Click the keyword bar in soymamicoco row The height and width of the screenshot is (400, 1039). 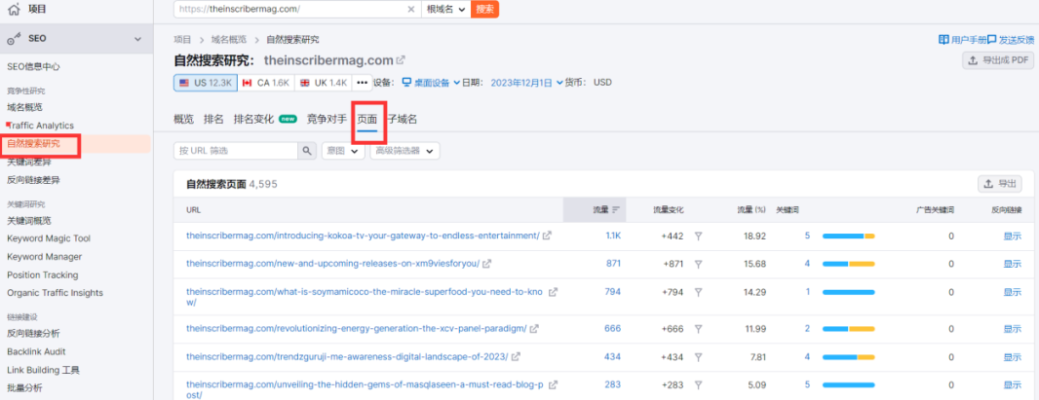pos(849,292)
